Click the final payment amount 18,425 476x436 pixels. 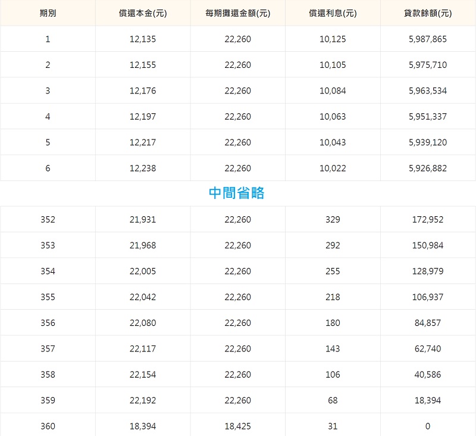[x=238, y=426]
